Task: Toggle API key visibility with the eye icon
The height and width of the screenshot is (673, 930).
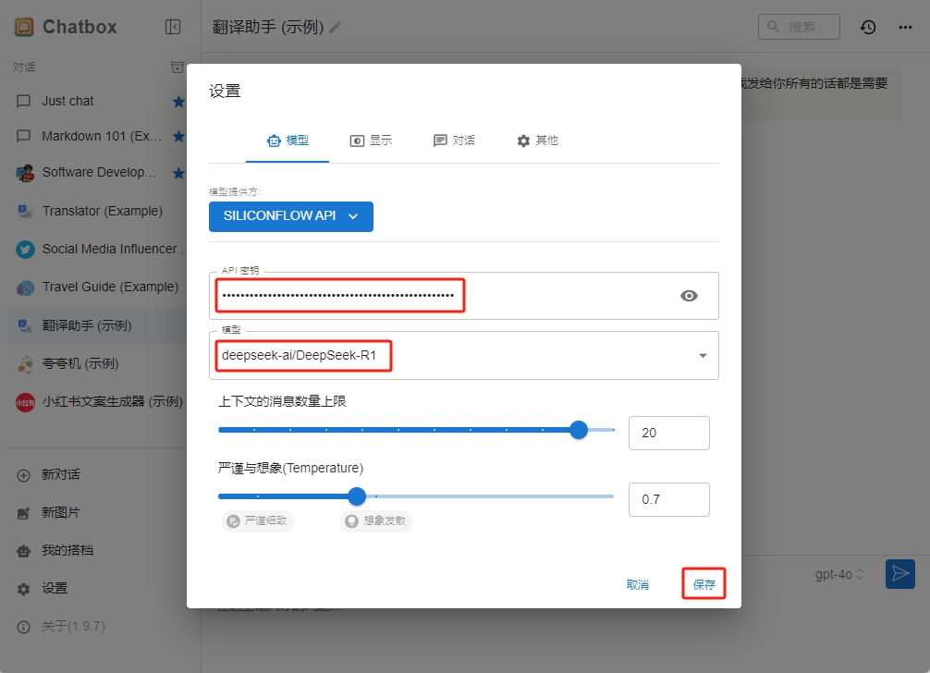Action: tap(688, 295)
